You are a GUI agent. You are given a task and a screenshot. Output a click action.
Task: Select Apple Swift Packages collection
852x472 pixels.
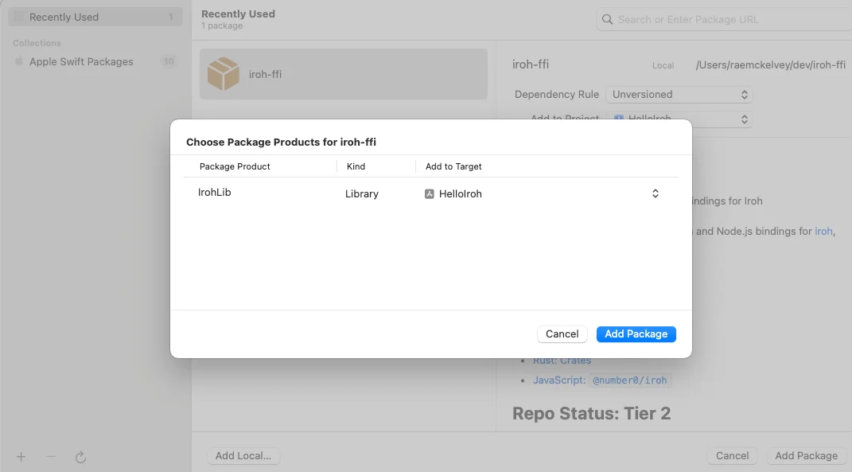(x=95, y=61)
